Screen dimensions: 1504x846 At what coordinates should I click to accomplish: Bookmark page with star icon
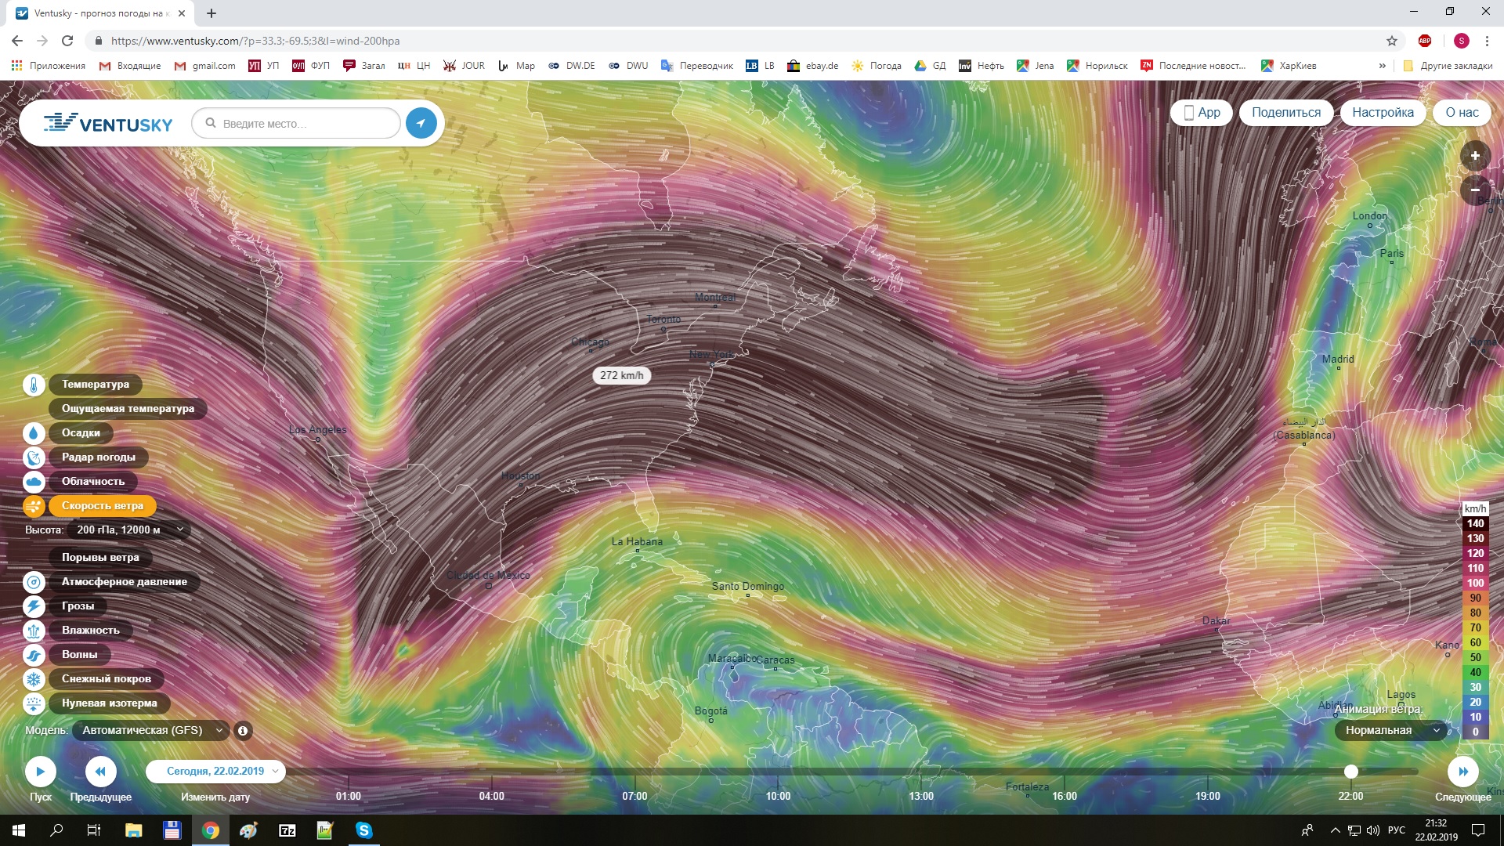tap(1392, 41)
